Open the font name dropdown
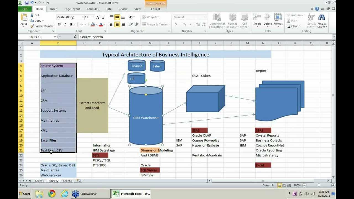The image size is (354, 199). [x=82, y=17]
